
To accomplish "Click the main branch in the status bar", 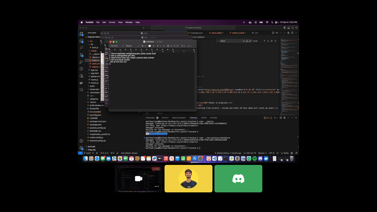I will [88, 153].
